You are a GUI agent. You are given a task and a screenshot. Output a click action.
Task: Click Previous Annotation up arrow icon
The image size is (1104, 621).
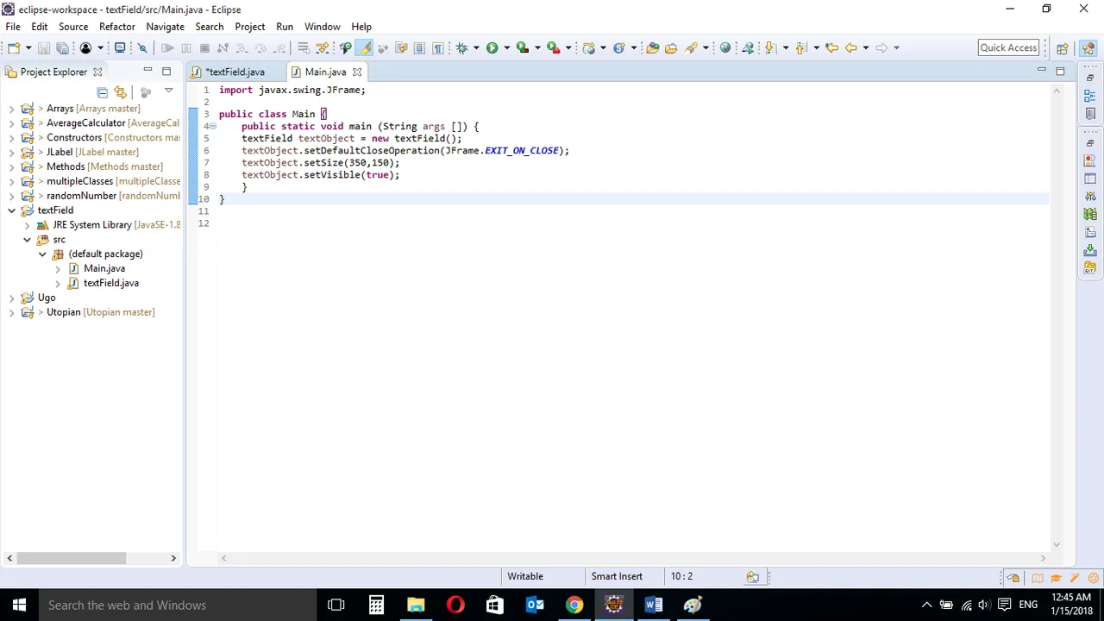[801, 48]
